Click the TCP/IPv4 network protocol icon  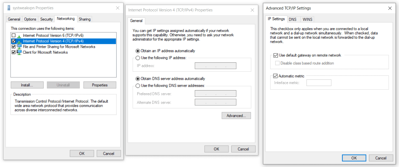19,41
